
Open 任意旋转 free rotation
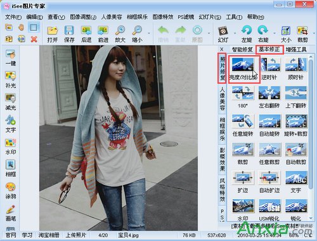(242, 126)
